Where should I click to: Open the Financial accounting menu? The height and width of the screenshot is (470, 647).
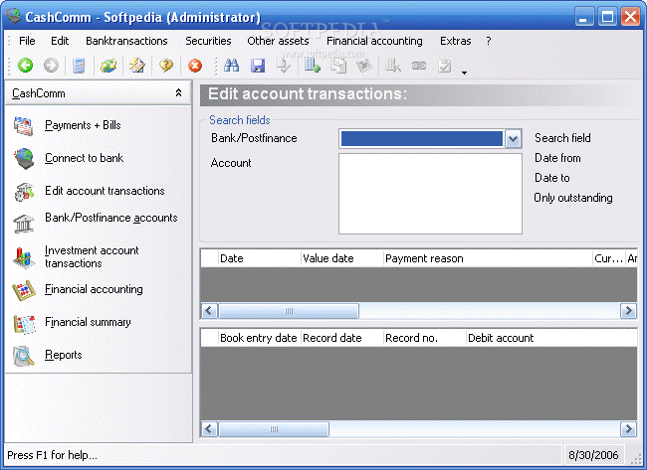374,41
